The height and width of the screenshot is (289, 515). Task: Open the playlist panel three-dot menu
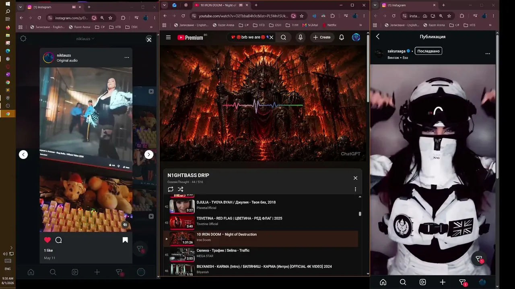(355, 189)
